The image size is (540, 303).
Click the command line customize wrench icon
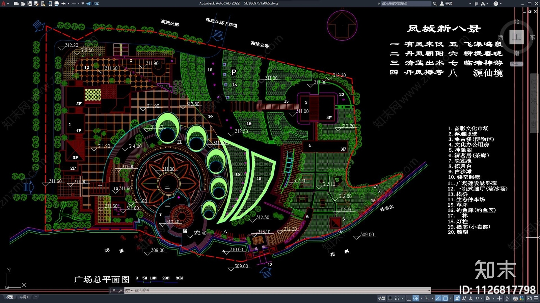coord(120,290)
